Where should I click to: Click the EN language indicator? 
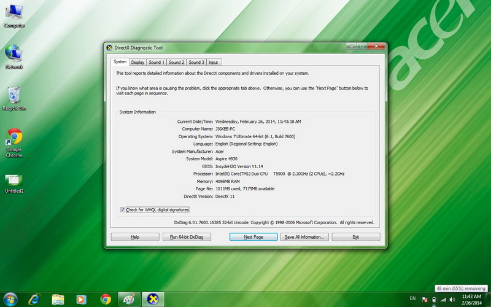(x=412, y=298)
